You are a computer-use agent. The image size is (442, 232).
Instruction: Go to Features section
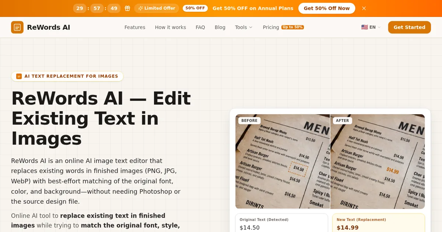[135, 27]
